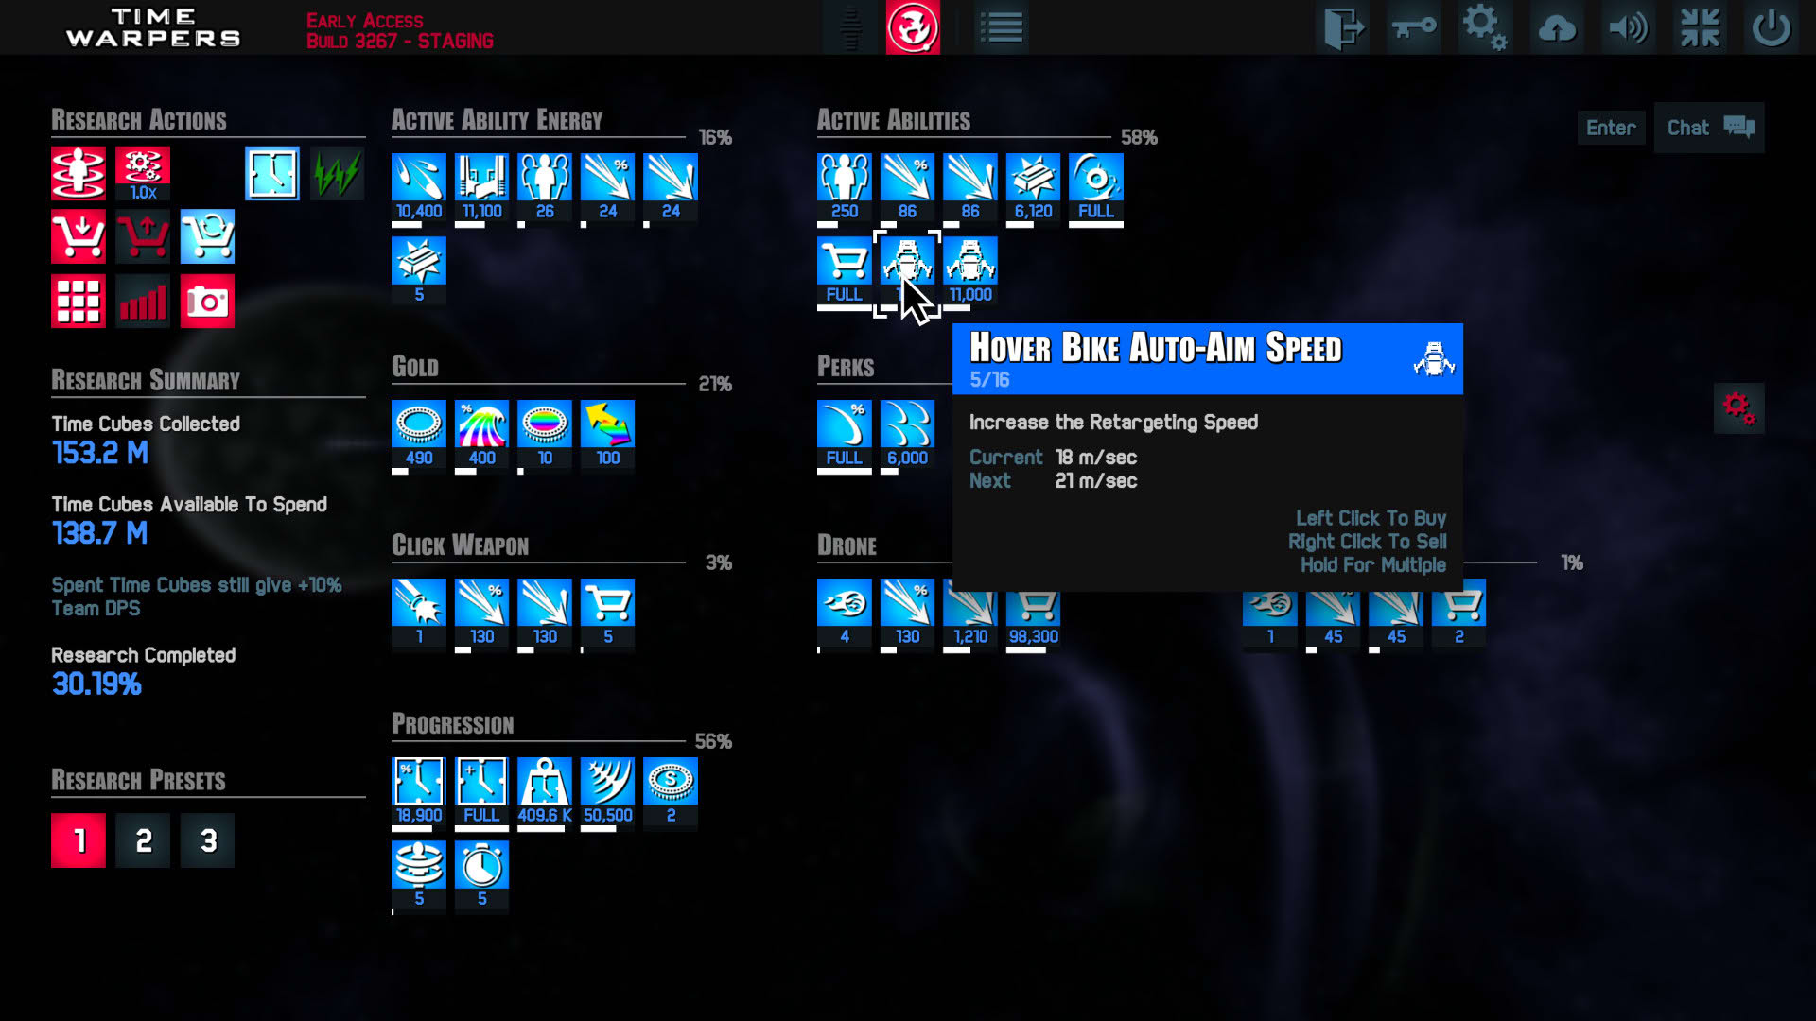Image resolution: width=1816 pixels, height=1021 pixels.
Task: Select the red Time Warpers research tab
Action: click(913, 27)
